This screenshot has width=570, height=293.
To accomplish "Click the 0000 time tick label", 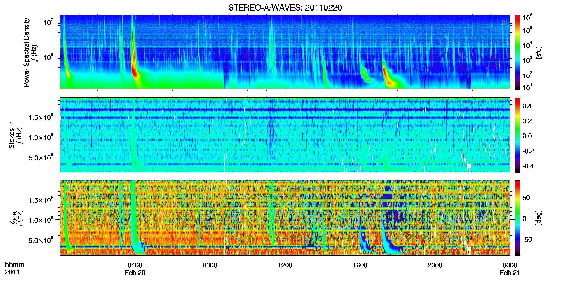I will 510,265.
